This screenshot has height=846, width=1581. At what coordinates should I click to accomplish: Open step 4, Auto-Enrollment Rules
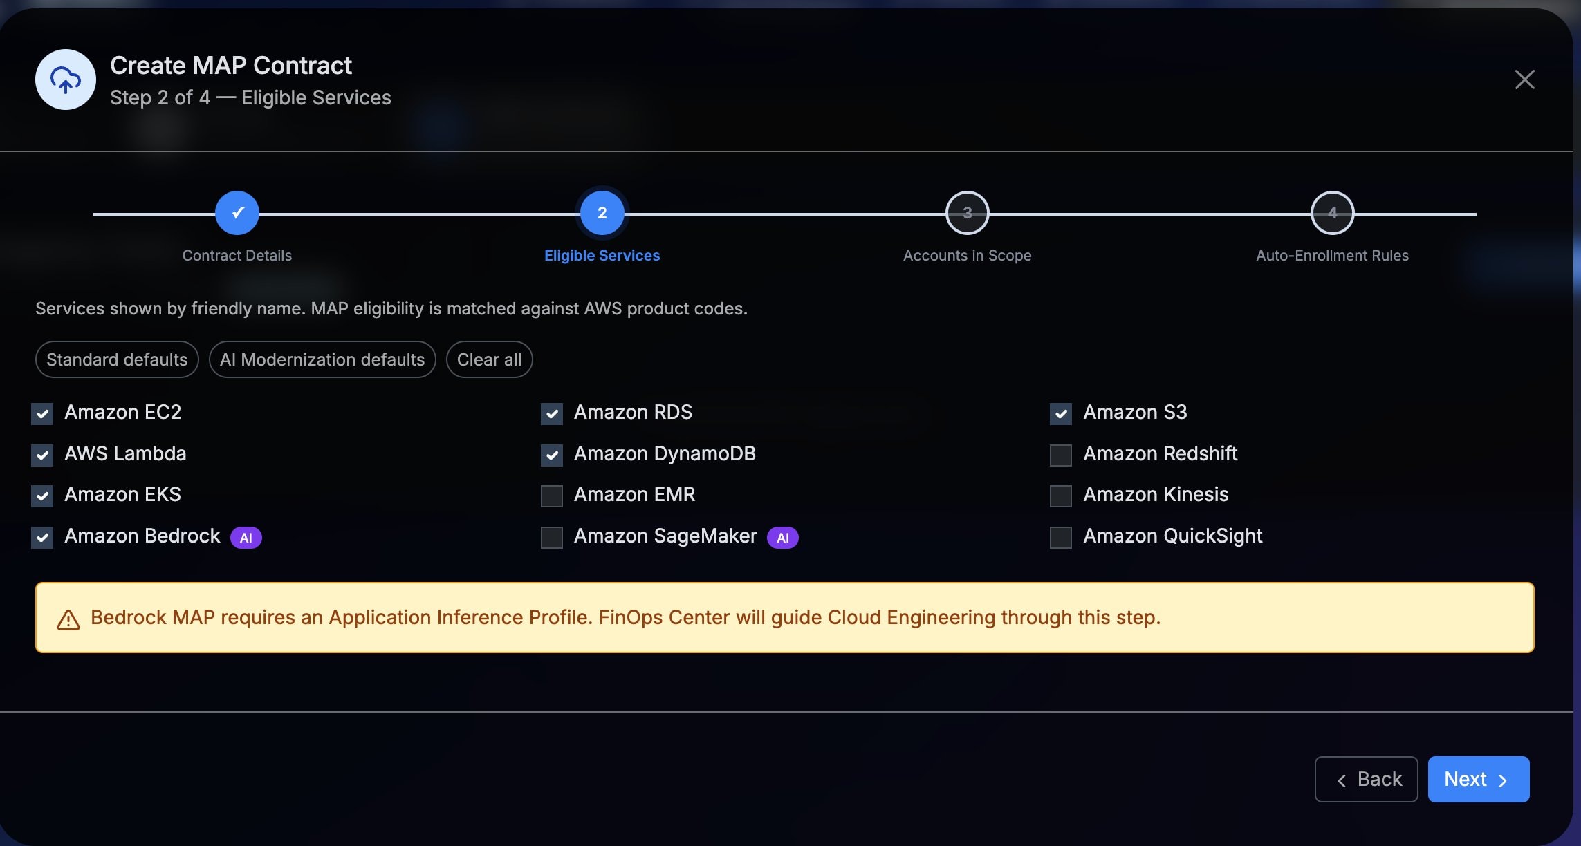[x=1332, y=212]
